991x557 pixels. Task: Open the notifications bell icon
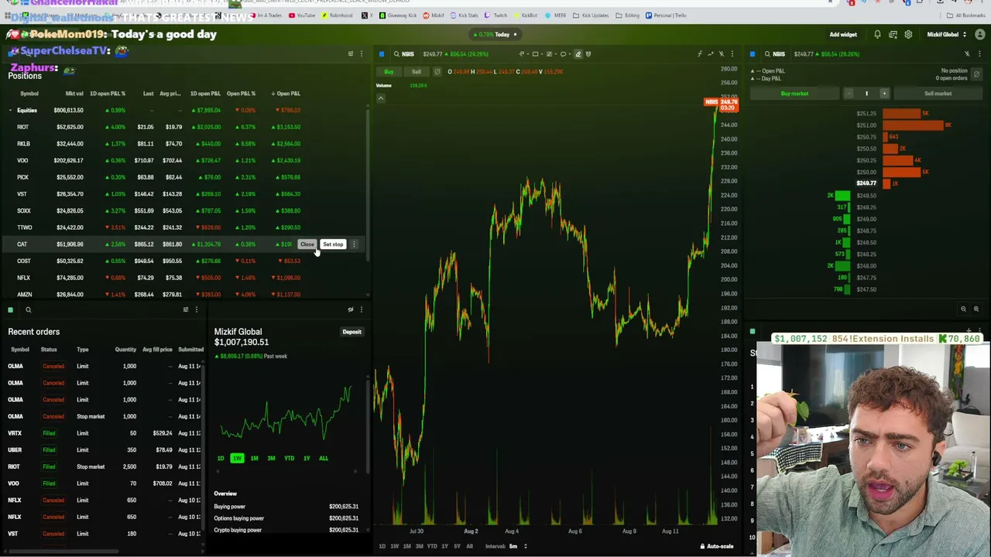(877, 34)
